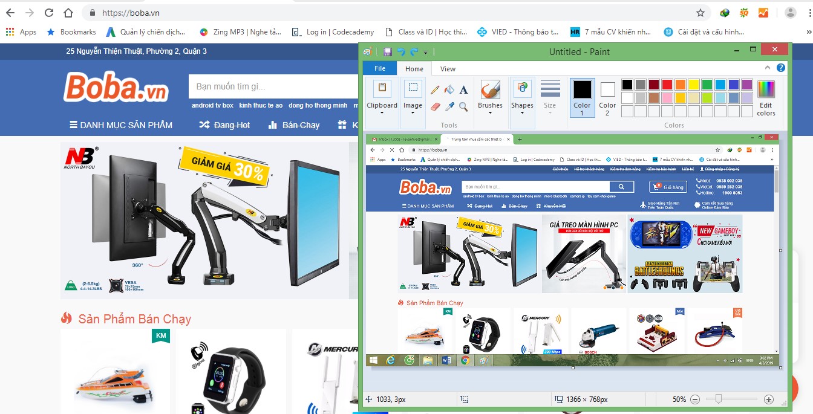Open the Edit colors dialog

766,97
